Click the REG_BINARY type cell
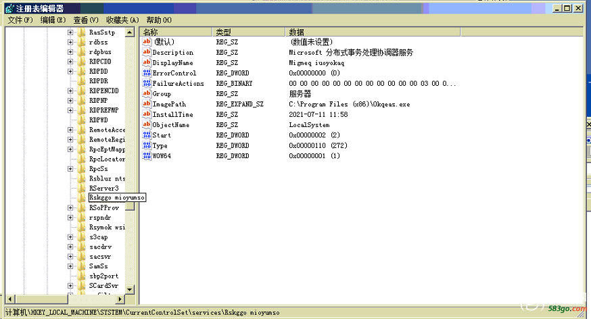This screenshot has height=319, width=591. point(234,84)
